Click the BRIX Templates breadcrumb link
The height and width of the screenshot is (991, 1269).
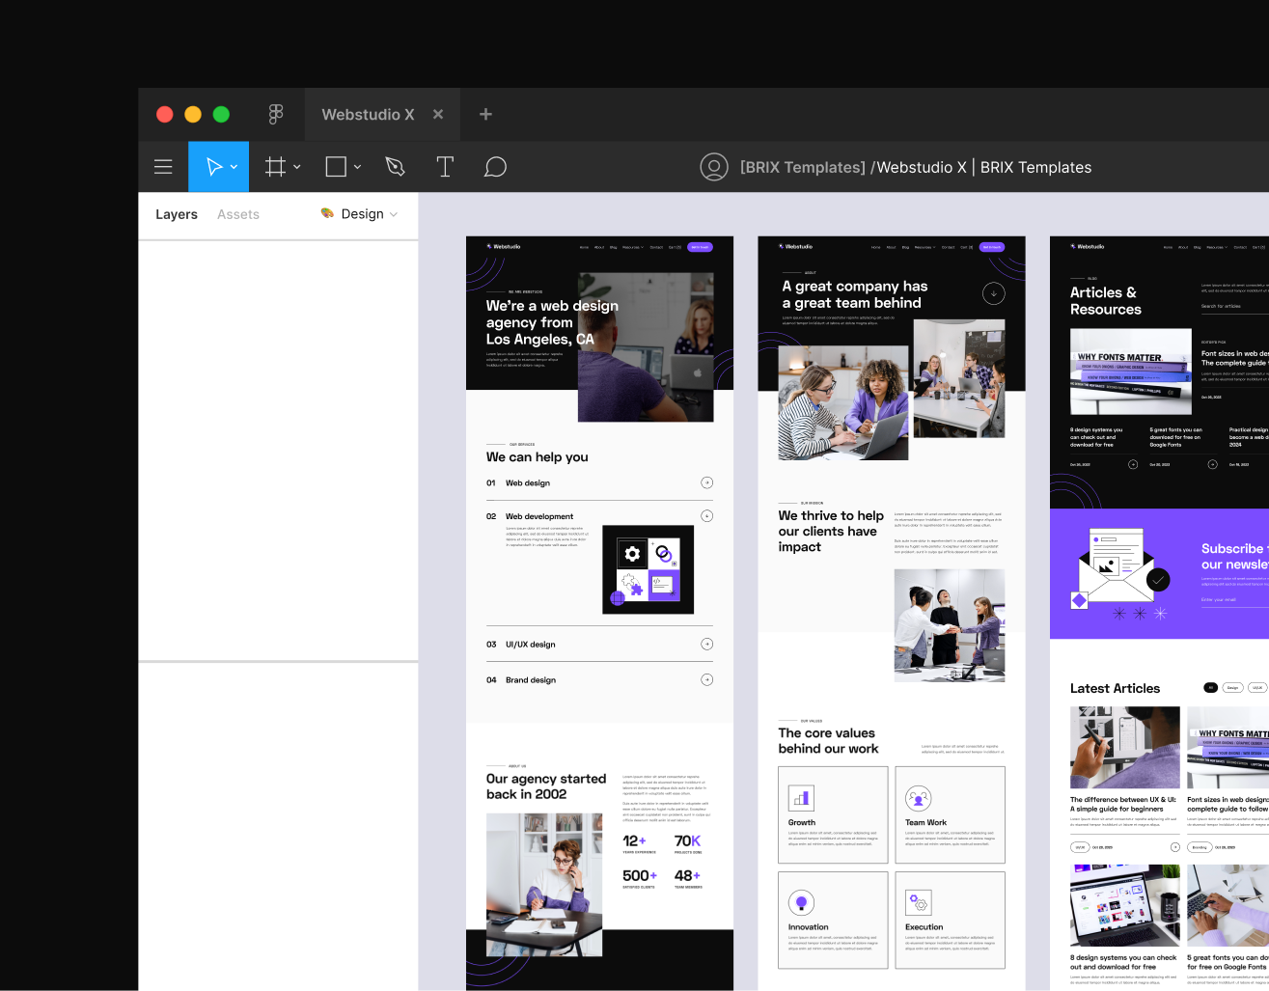point(802,167)
